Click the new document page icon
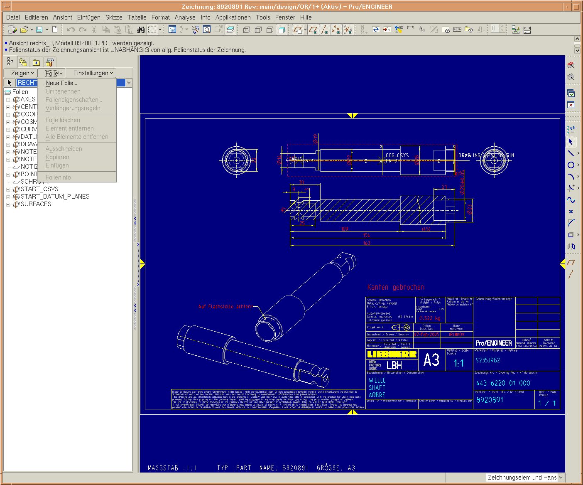Screen dimensions: 583x485 [x=55, y=30]
